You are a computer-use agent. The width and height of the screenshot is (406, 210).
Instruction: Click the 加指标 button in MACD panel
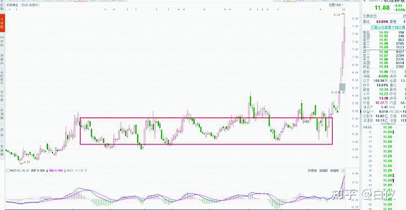323,171
